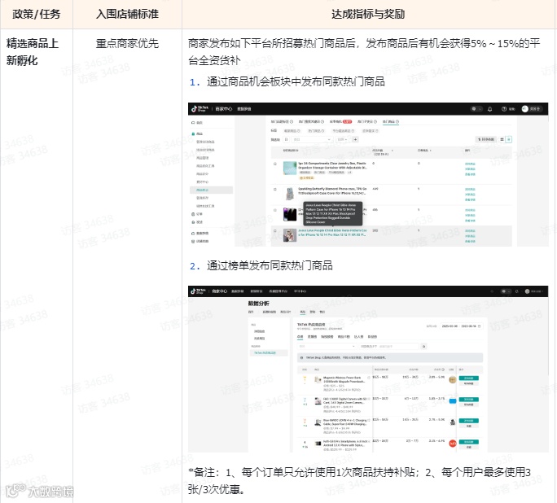
Task: Click sort arrow on the publish count column header
Action: (x=392, y=151)
